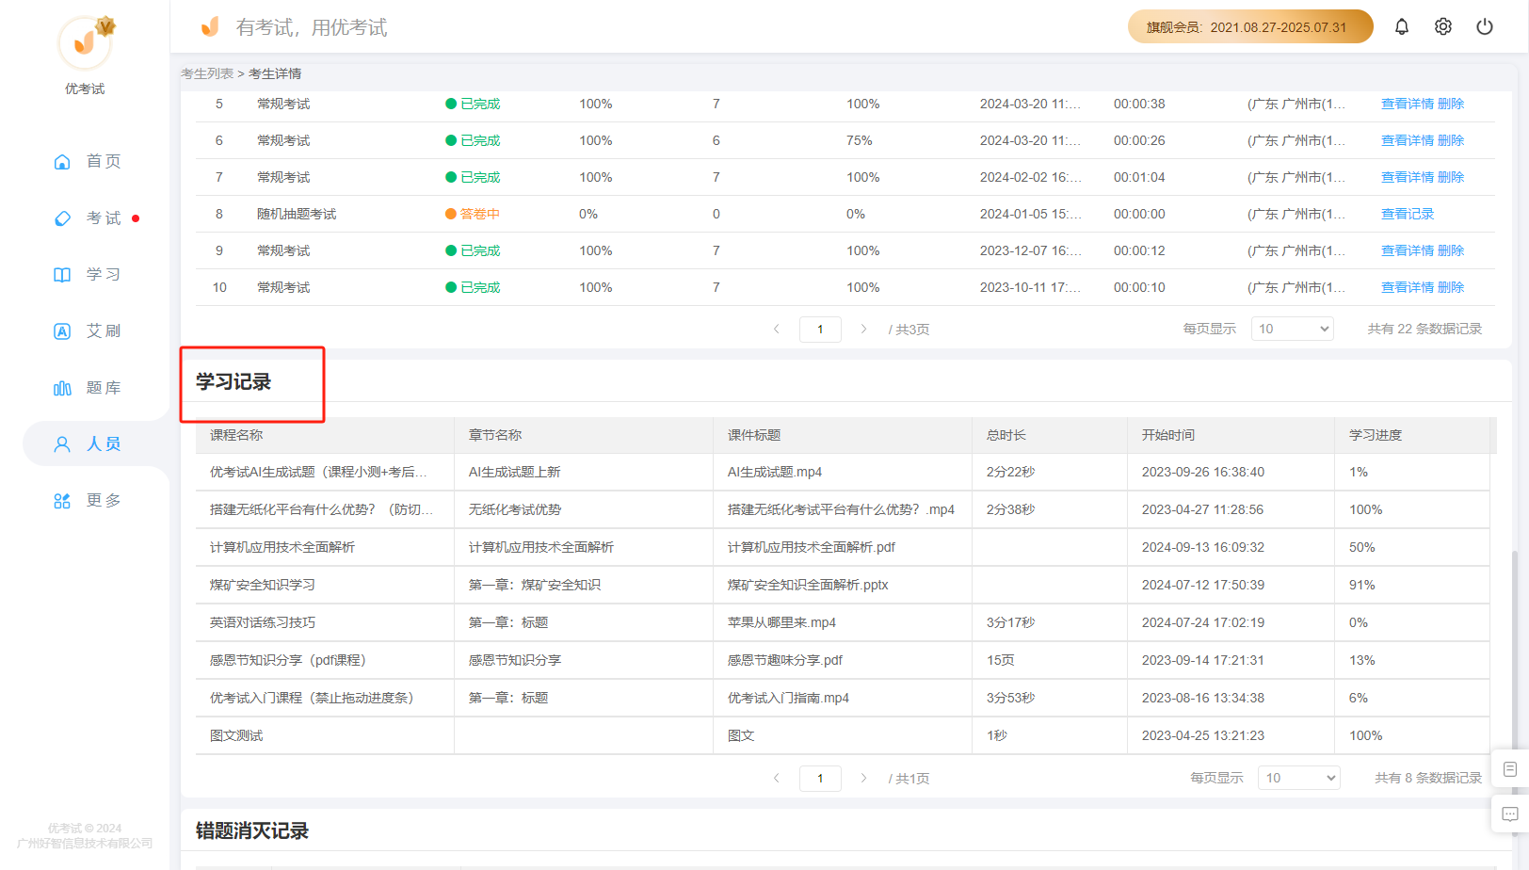
Task: Open the settings gear icon
Action: 1443,27
